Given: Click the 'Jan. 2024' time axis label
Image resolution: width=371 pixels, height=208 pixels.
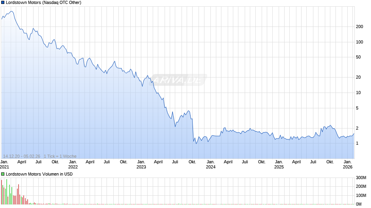Looking at the screenshot, I should click(211, 165).
